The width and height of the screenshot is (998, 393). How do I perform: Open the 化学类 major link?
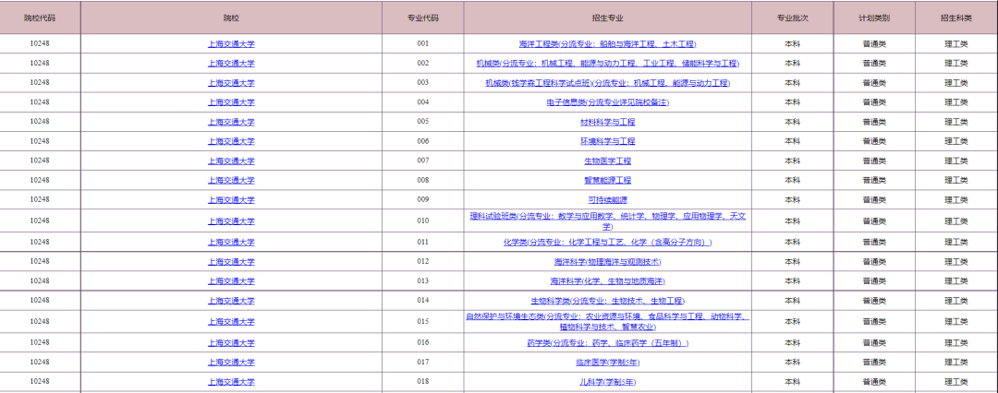(x=607, y=243)
